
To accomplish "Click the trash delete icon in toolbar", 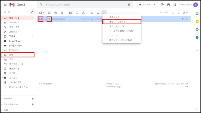I will point(62,13).
